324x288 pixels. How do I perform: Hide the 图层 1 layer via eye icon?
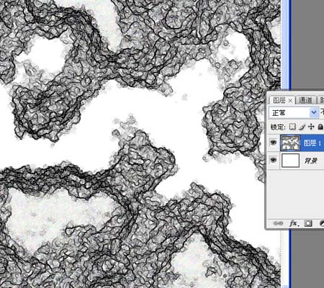(274, 143)
